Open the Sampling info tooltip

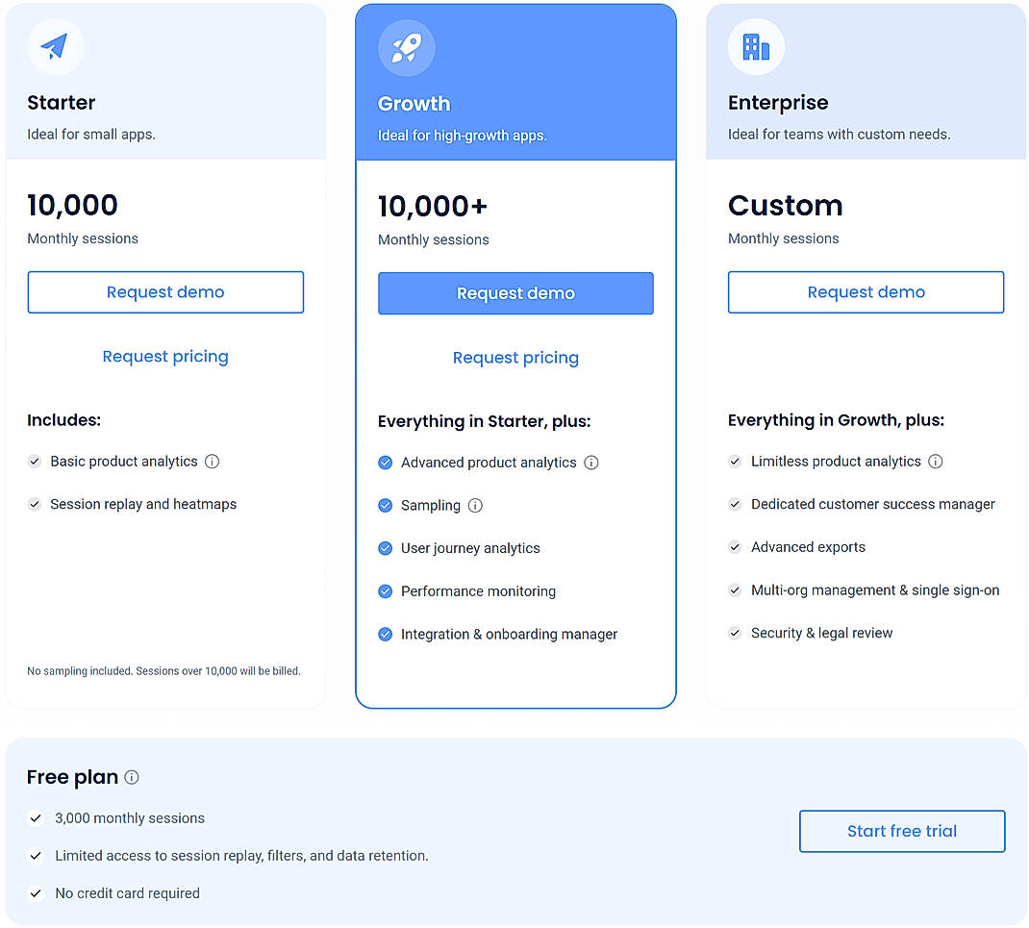[x=475, y=505]
